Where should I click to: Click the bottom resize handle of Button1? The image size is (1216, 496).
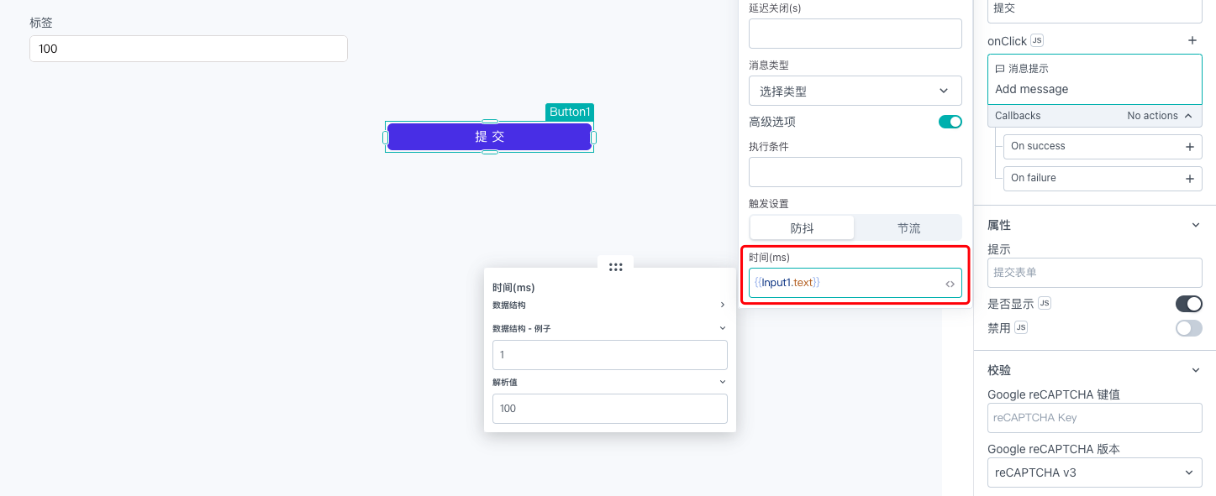click(489, 152)
